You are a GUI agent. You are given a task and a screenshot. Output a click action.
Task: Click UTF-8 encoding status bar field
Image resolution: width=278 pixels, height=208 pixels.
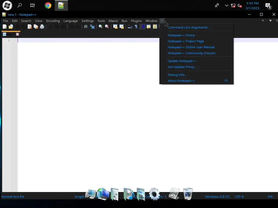(239, 197)
